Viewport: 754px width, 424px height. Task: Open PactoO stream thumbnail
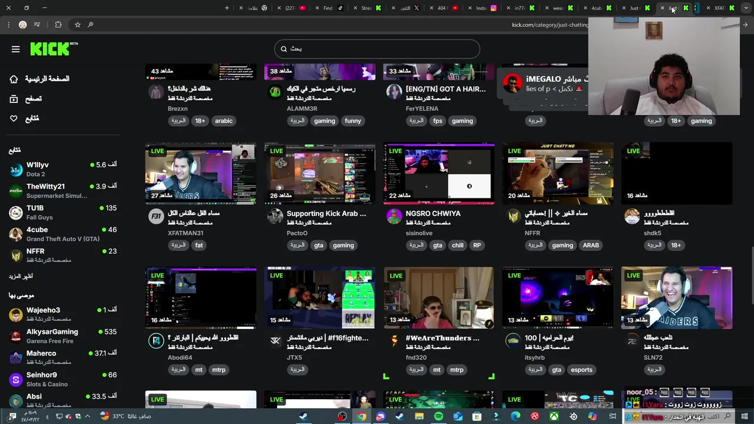[x=320, y=174]
